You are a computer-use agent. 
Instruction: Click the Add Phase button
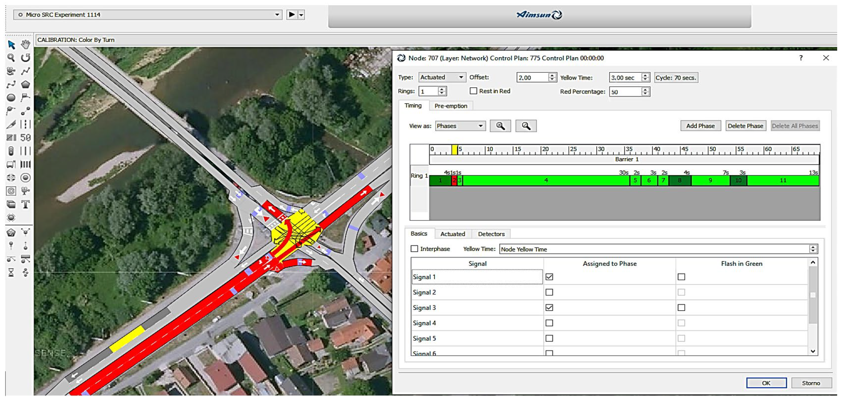click(x=700, y=126)
